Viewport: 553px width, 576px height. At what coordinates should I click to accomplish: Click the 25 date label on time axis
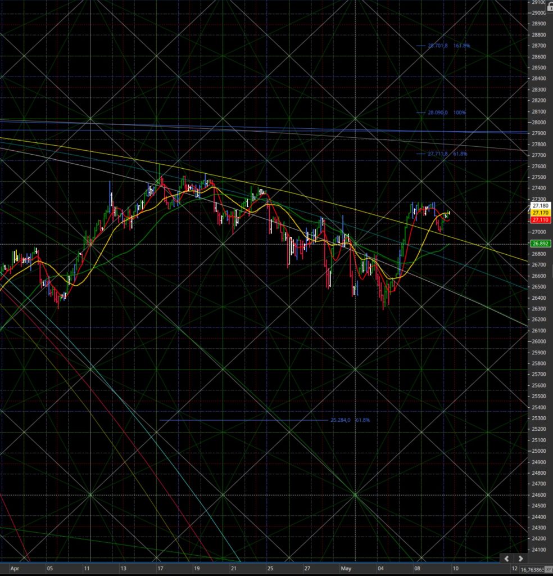270,568
